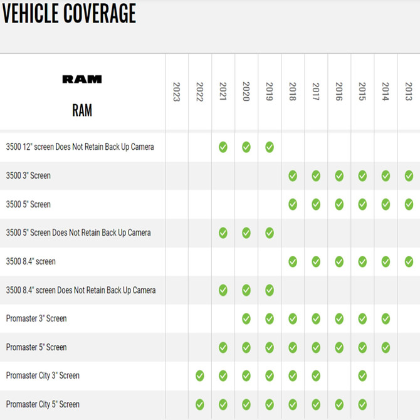The height and width of the screenshot is (420, 420).
Task: Click 2016 checkmark in 3500 8.4" screen row
Action: tap(339, 261)
